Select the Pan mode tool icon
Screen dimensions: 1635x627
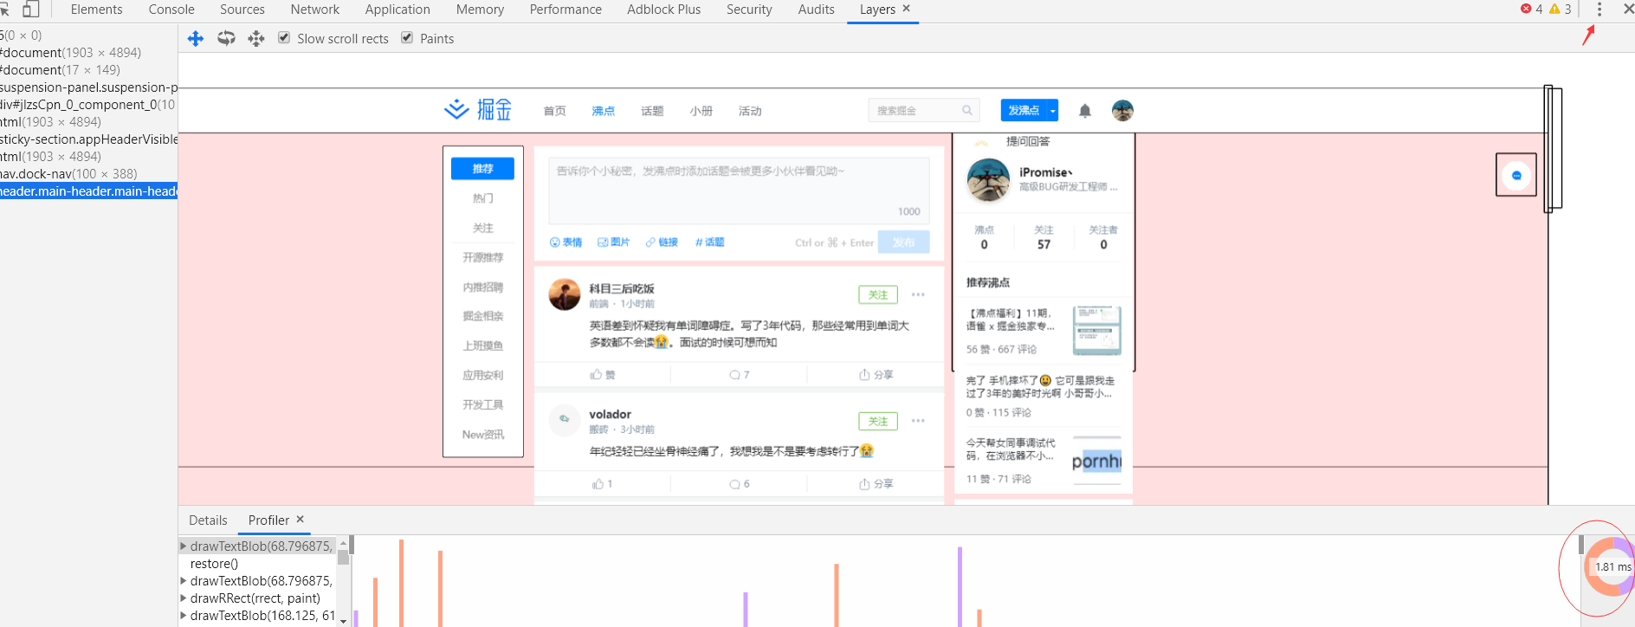click(196, 39)
